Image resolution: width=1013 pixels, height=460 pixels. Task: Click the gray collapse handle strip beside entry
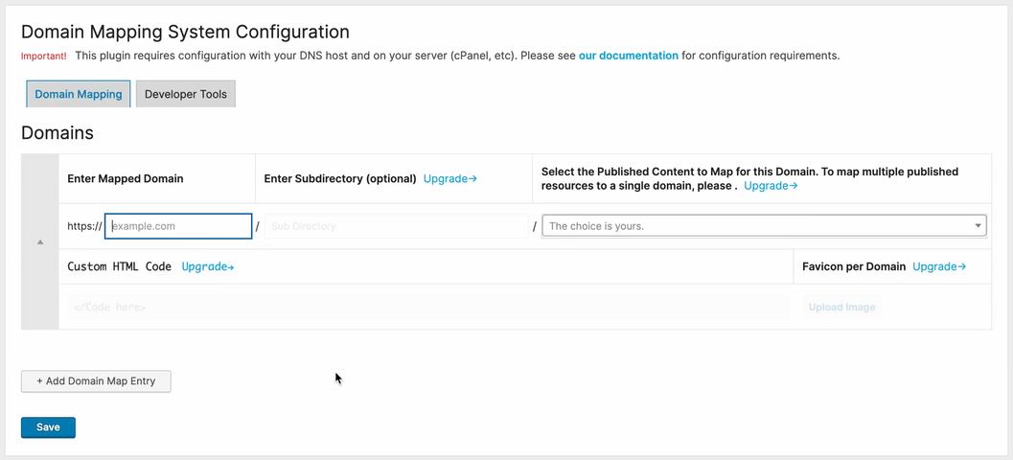pos(40,241)
